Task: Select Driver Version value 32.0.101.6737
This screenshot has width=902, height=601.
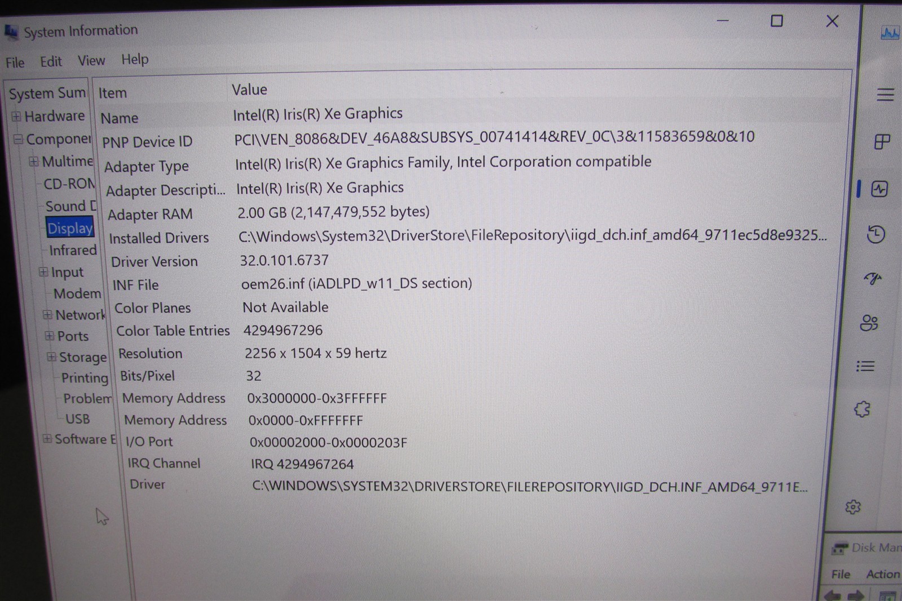Action: click(x=284, y=260)
